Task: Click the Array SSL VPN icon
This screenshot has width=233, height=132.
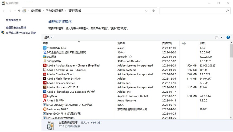Action: (45, 100)
